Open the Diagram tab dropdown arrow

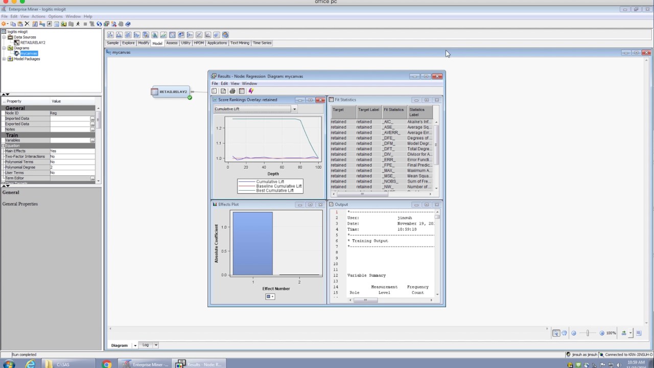pos(135,346)
